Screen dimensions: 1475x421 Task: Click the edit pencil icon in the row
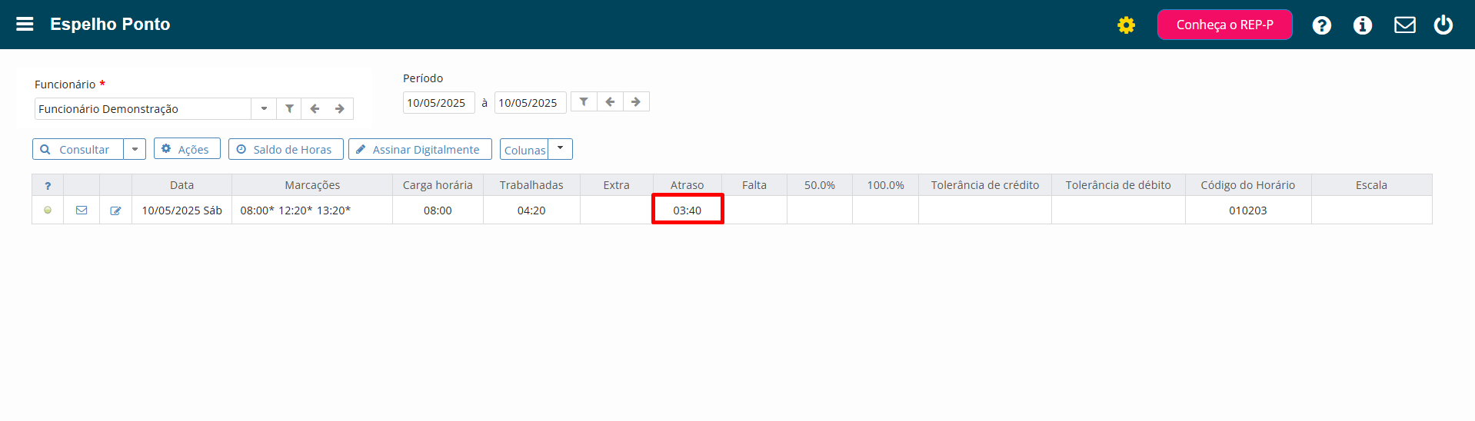115,210
